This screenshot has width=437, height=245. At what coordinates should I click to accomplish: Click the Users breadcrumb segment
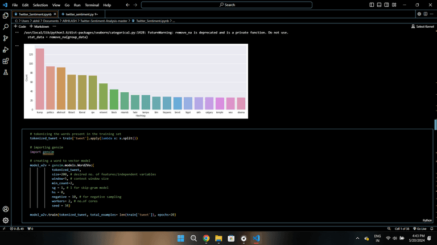tap(25, 21)
